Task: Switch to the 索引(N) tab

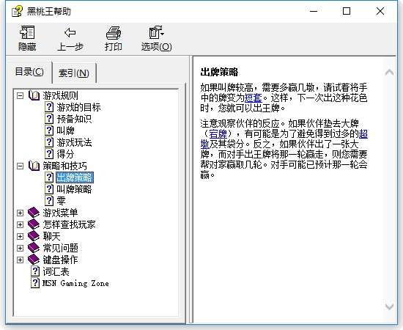Action: [74, 73]
